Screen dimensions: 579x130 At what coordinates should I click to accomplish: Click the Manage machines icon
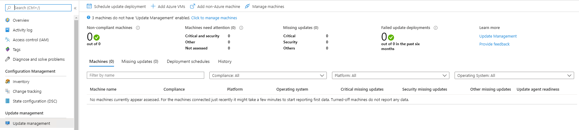(x=247, y=6)
